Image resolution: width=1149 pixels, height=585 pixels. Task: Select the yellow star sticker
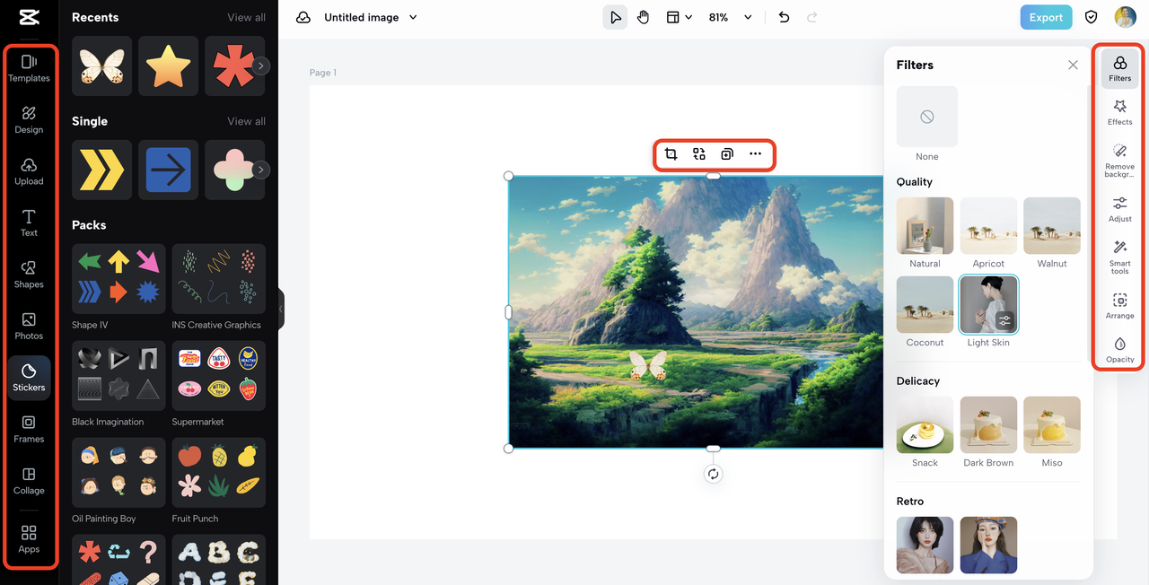click(168, 65)
